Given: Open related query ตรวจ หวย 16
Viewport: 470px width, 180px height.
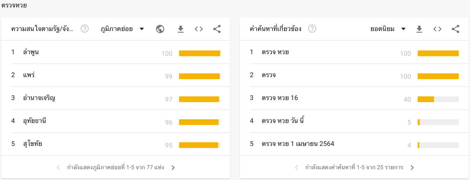Looking at the screenshot, I should click(x=354, y=98).
